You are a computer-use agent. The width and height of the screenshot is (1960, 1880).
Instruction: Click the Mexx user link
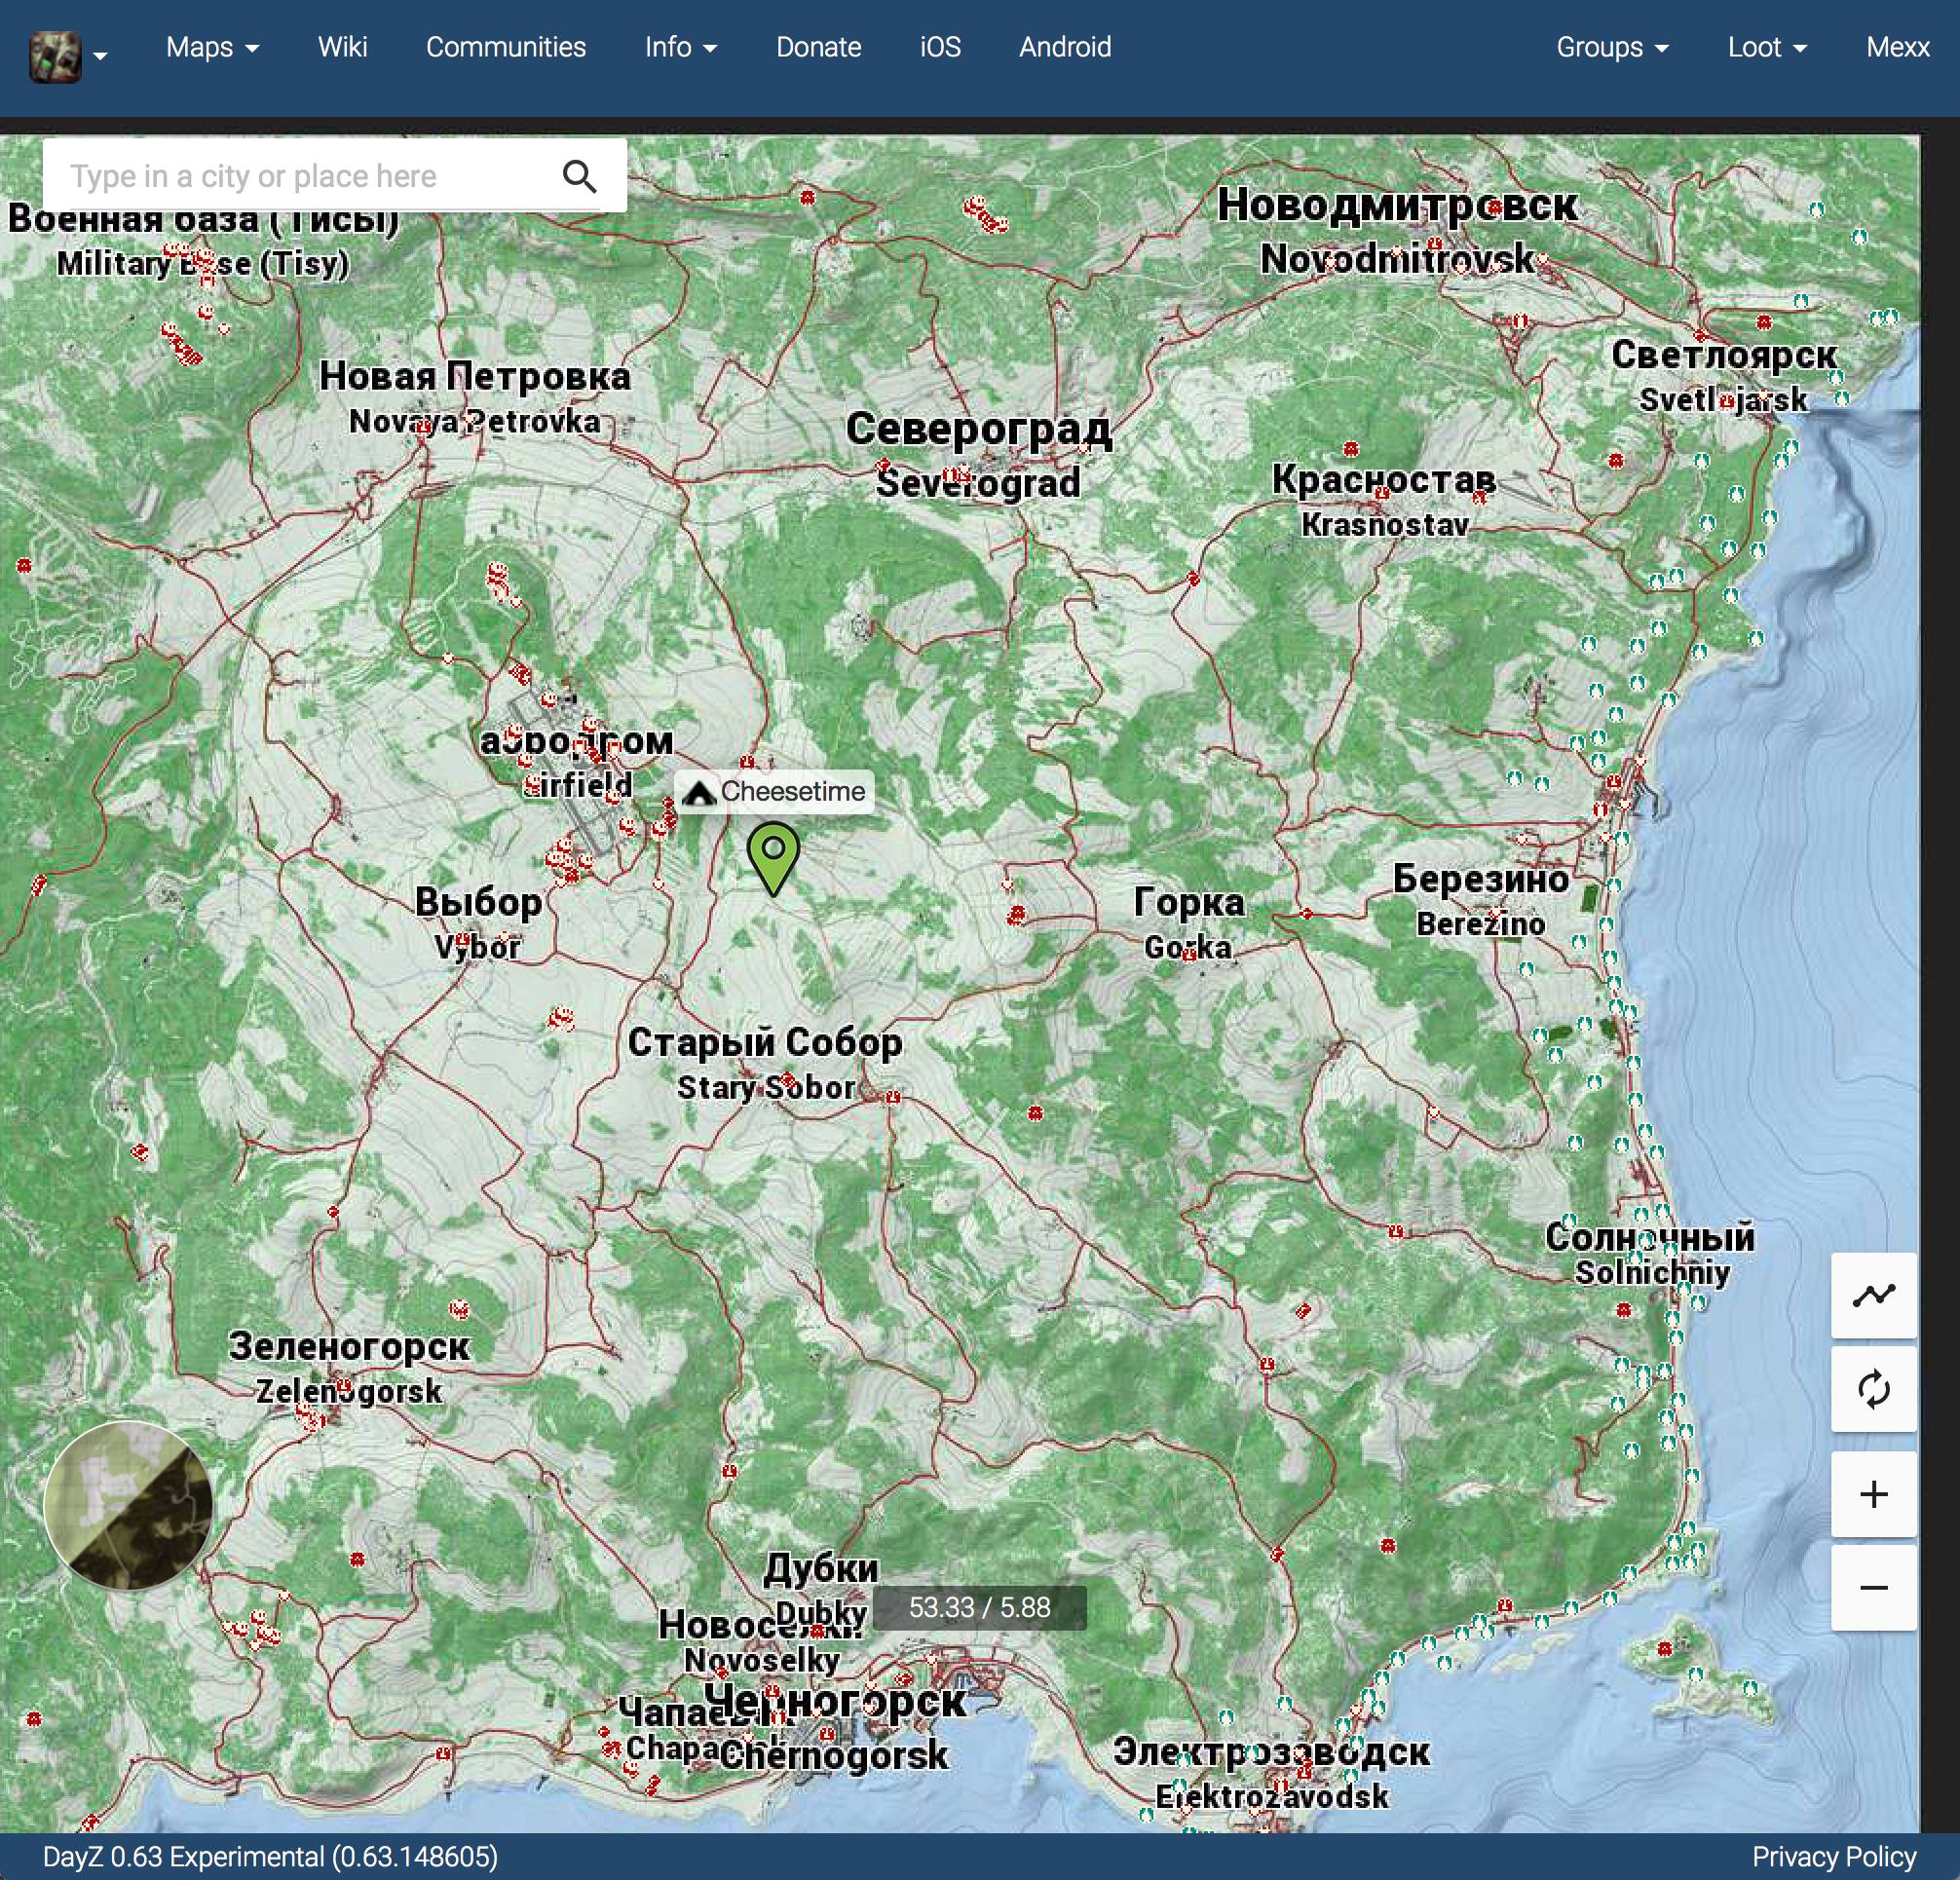1897,47
